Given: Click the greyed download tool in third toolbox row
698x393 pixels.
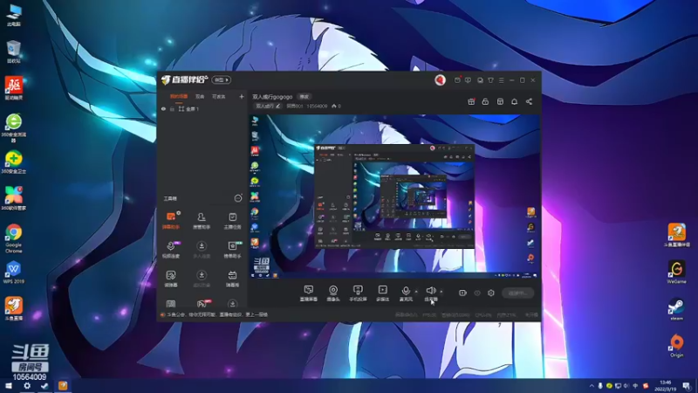Looking at the screenshot, I should point(202,279).
